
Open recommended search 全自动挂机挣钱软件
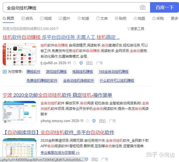click(x=78, y=81)
